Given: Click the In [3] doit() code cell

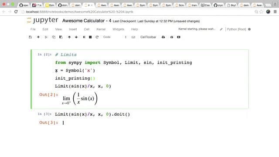Looking at the screenshot, I should [x=92, y=114].
